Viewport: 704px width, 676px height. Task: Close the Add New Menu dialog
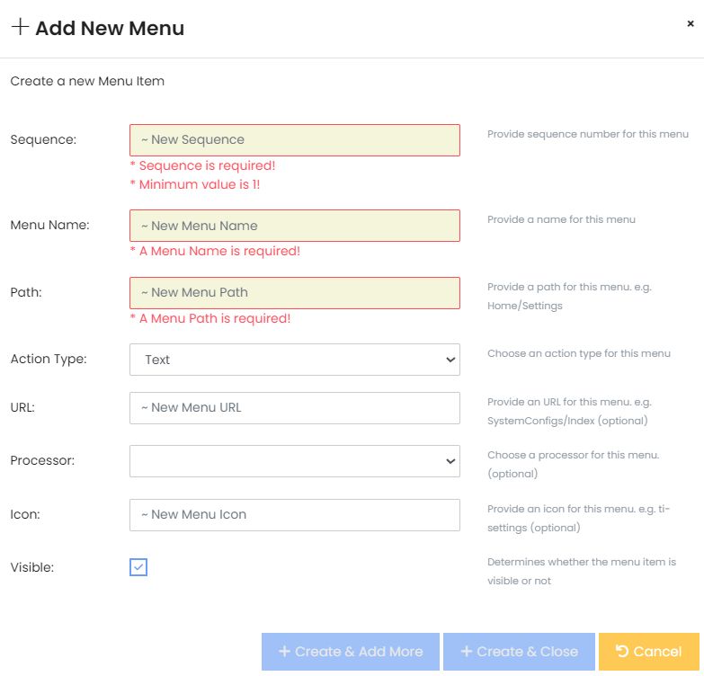(x=691, y=24)
